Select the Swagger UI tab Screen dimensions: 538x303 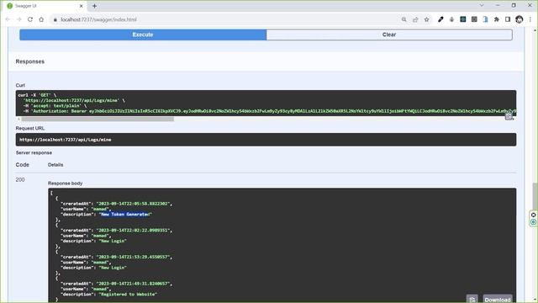(45, 6)
